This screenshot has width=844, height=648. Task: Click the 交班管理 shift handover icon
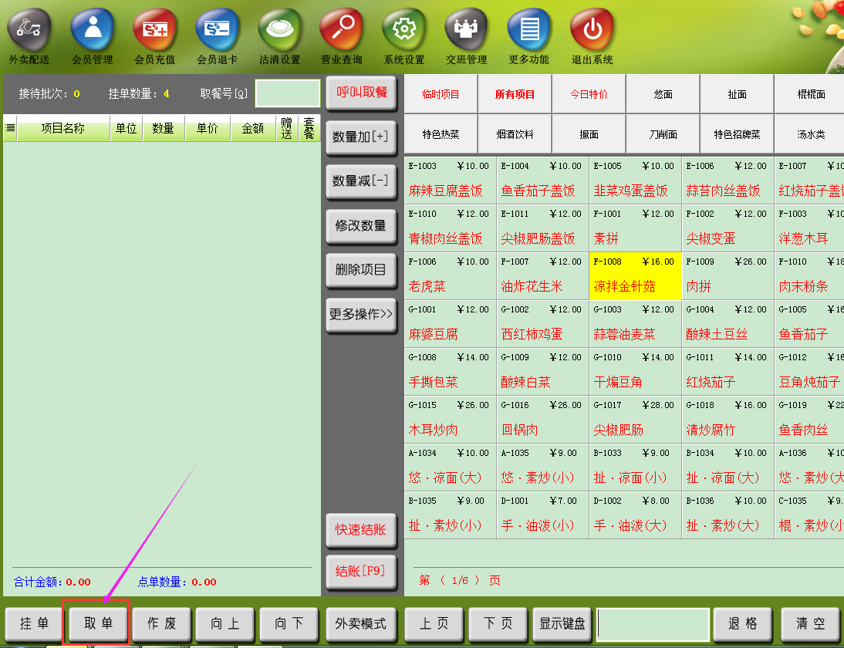click(466, 29)
